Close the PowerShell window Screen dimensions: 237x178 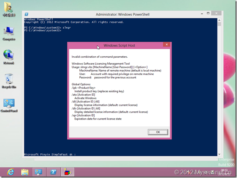[x=216, y=13]
